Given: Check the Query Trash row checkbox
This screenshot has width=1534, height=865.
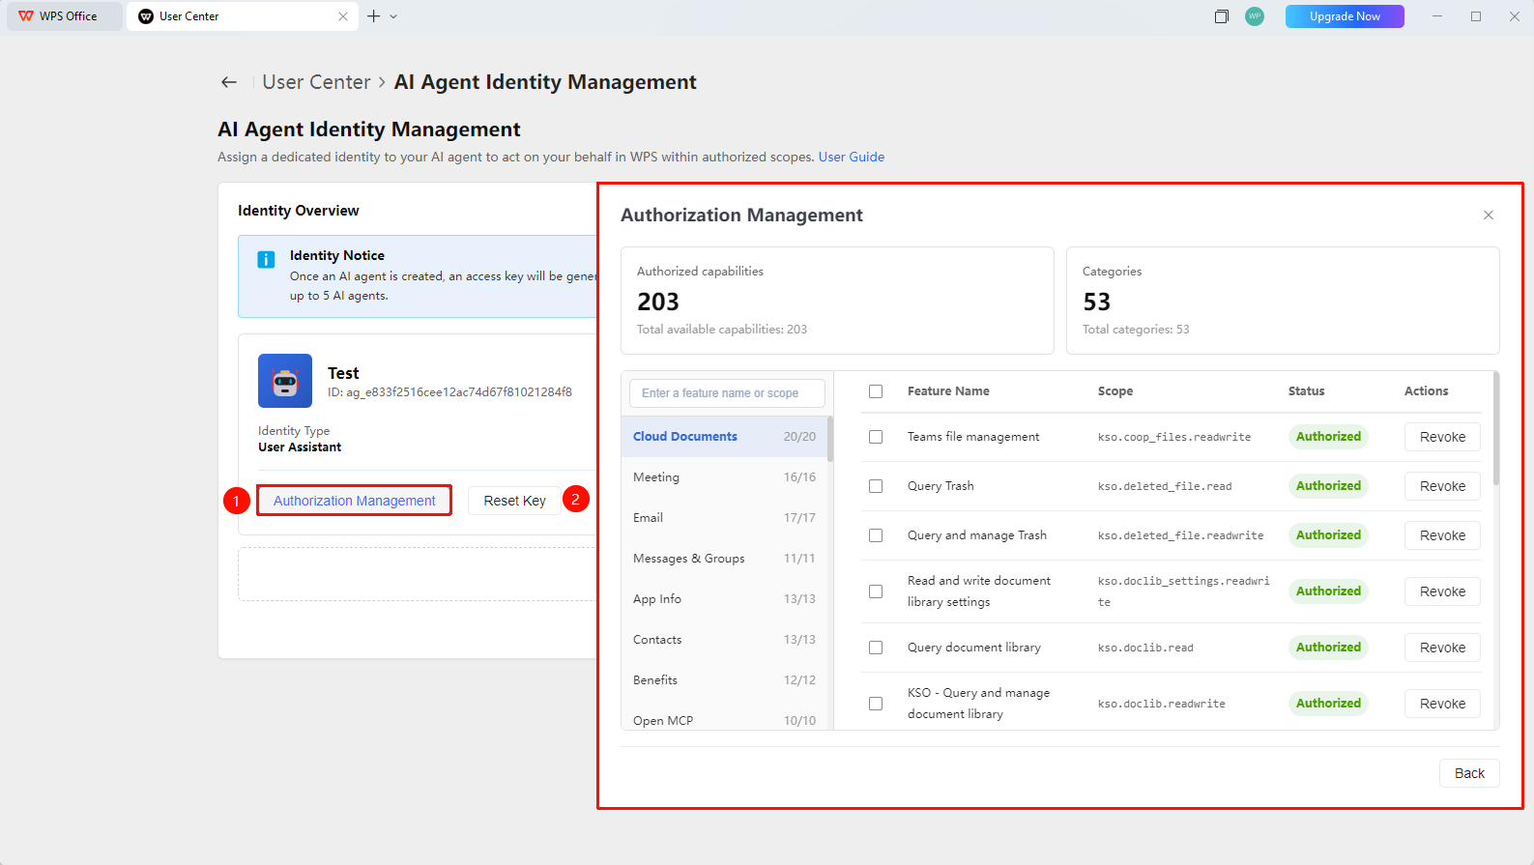Looking at the screenshot, I should pyautogui.click(x=876, y=486).
